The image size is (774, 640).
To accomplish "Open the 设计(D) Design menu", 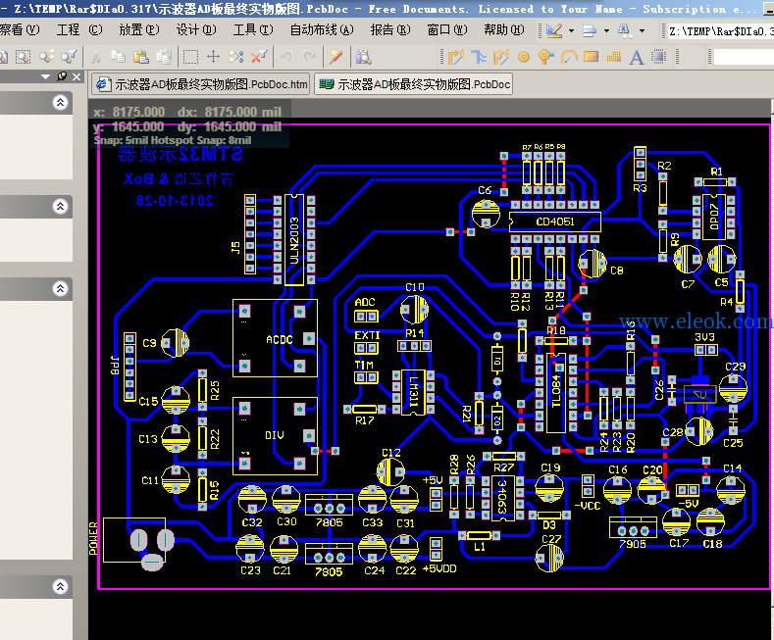I will 196,30.
